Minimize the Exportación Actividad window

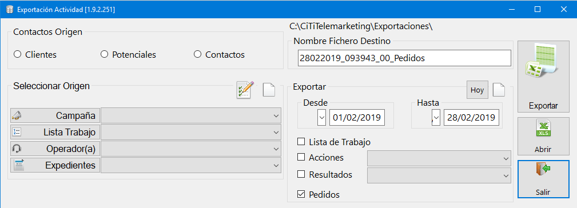pos(511,9)
